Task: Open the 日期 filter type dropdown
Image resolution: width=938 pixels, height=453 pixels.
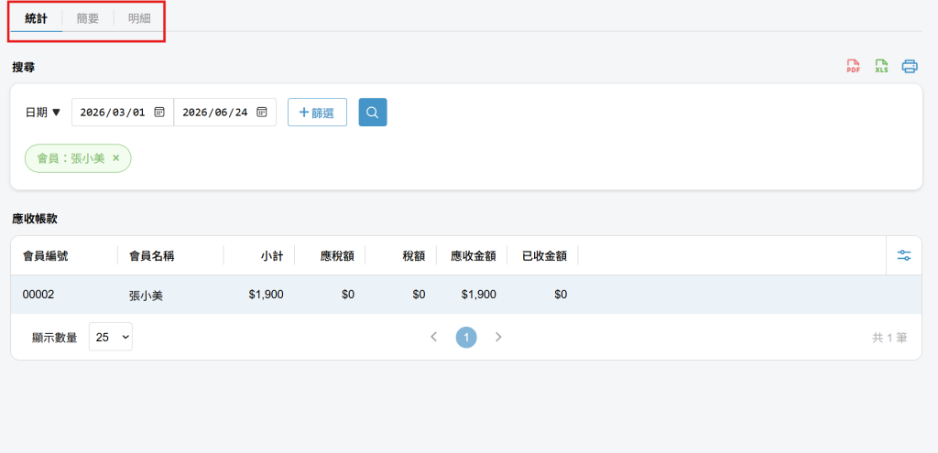Action: (x=43, y=113)
